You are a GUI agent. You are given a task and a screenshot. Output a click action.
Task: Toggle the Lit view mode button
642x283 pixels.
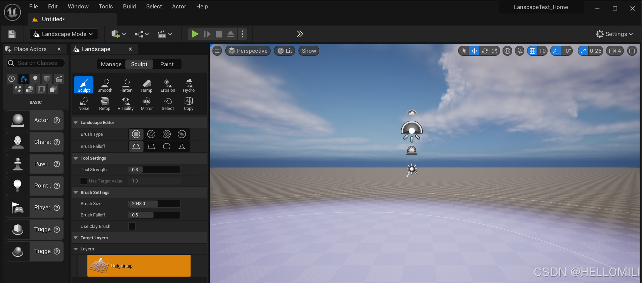click(x=285, y=51)
